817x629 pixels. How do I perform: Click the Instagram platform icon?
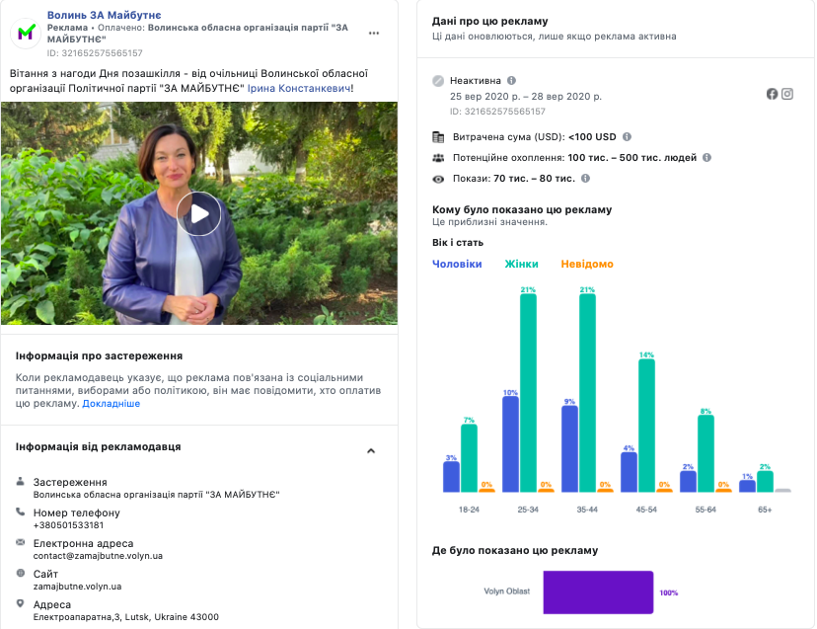(787, 94)
